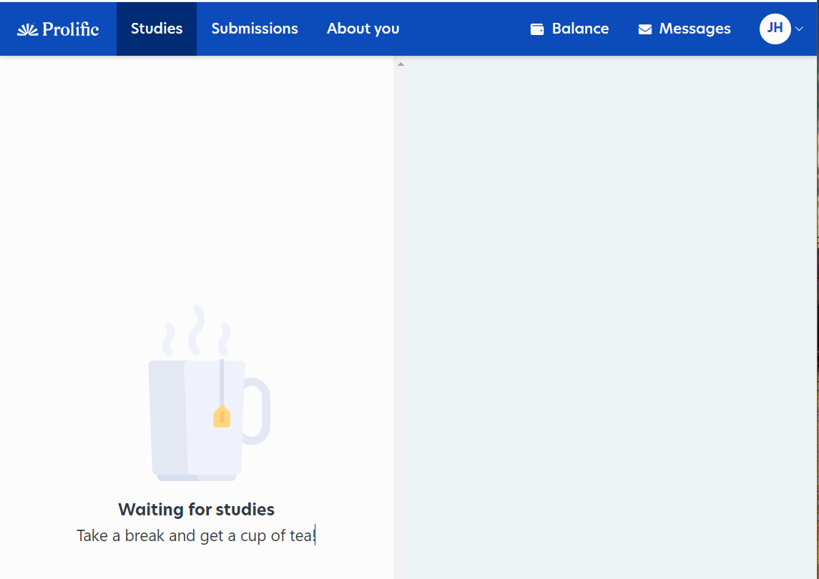Click the steam swirls above the mug
This screenshot has height=579, width=819.
(197, 331)
